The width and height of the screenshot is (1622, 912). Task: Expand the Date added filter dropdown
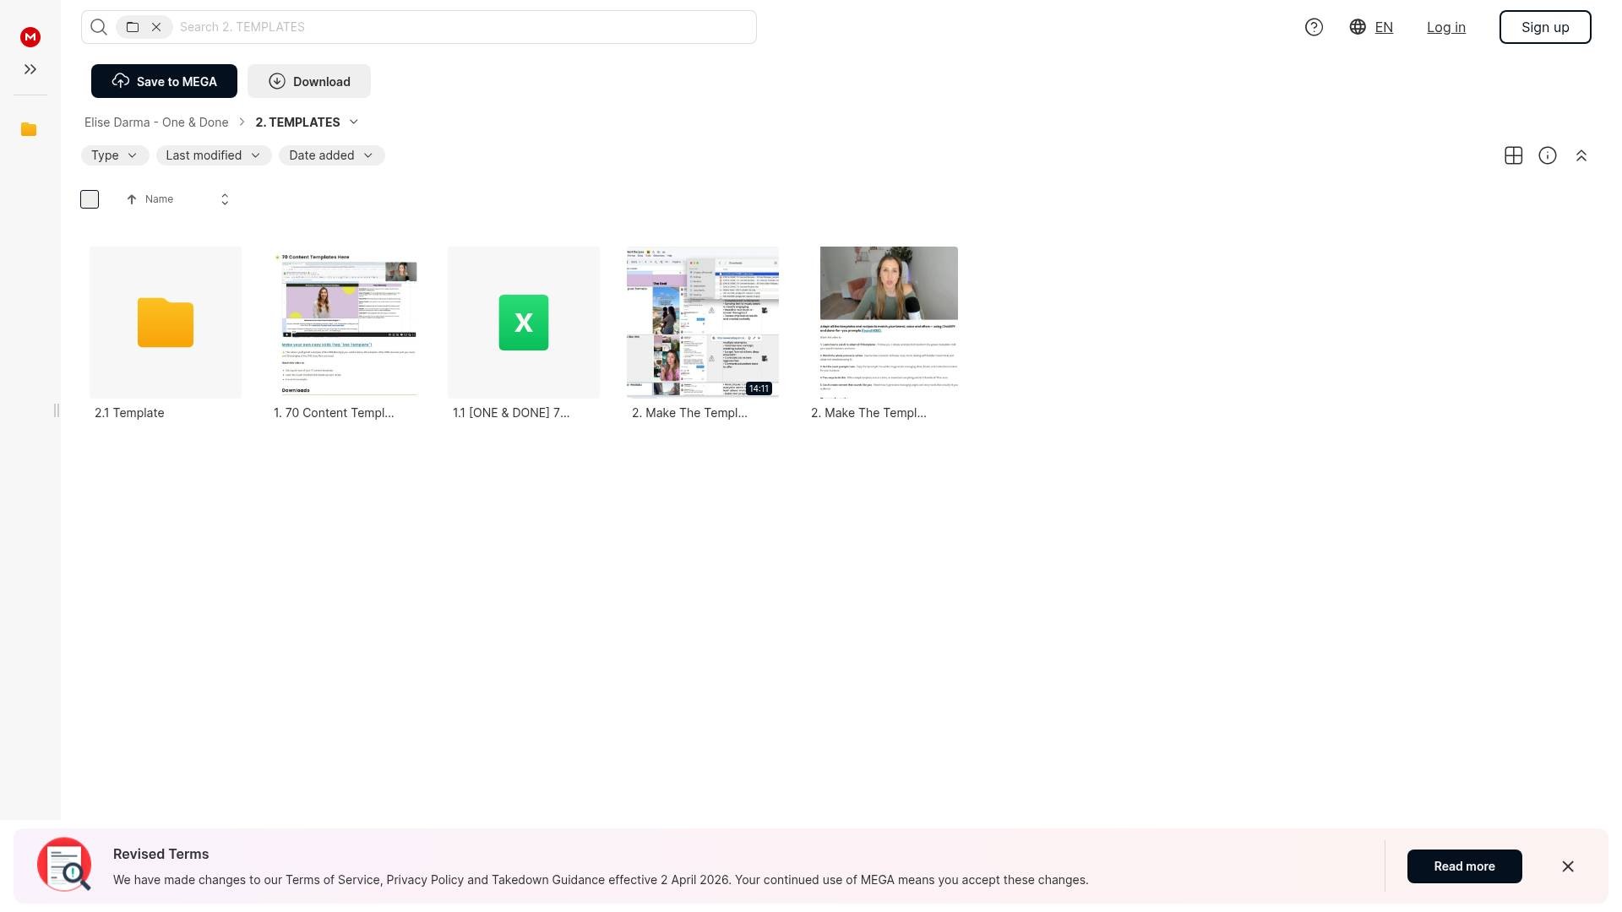(331, 155)
